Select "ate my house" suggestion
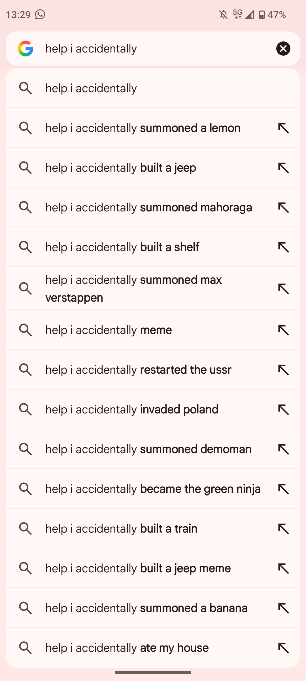306x681 pixels. (127, 648)
